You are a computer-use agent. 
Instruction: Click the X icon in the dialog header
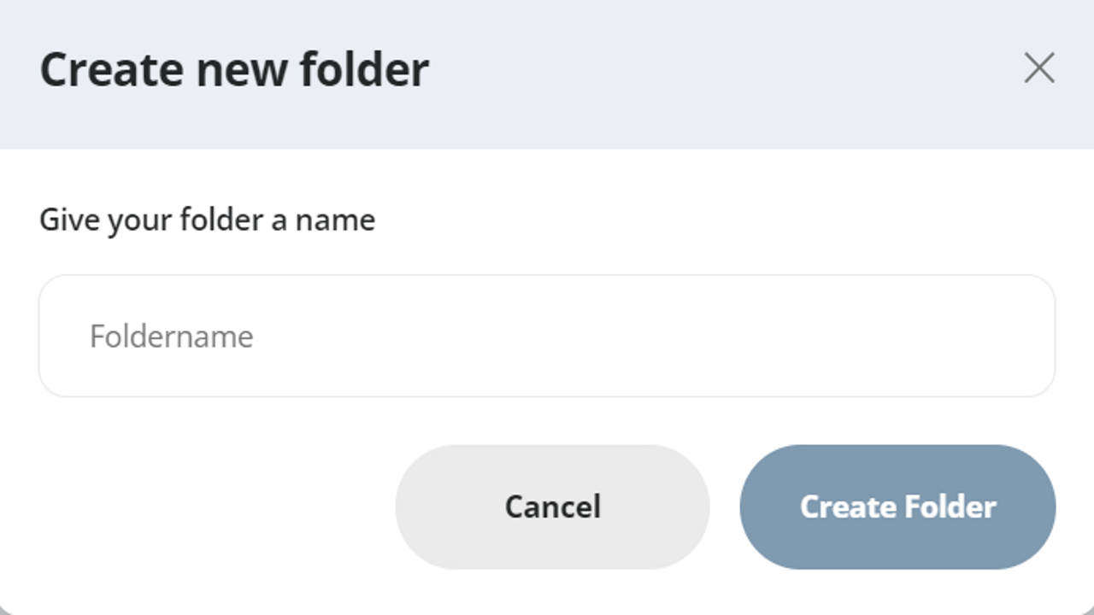tap(1039, 68)
